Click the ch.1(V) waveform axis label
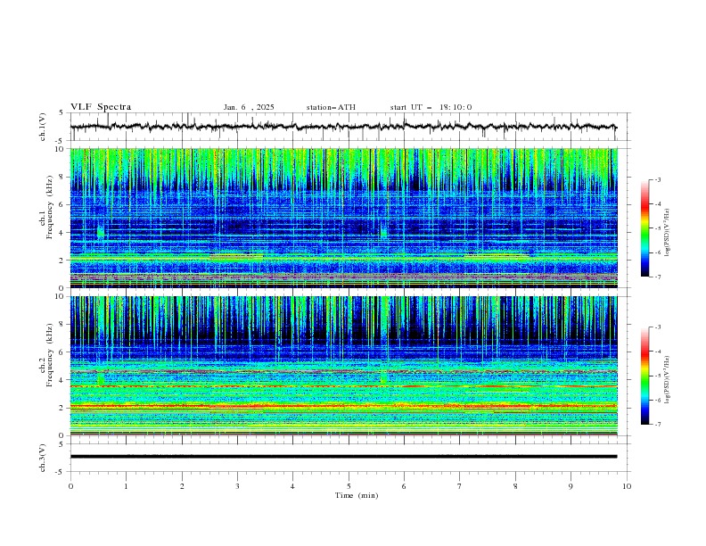Viewport: 706px width, 546px height. [x=43, y=127]
